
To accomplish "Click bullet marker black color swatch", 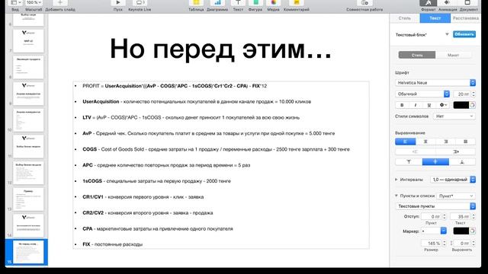I will [x=461, y=231].
